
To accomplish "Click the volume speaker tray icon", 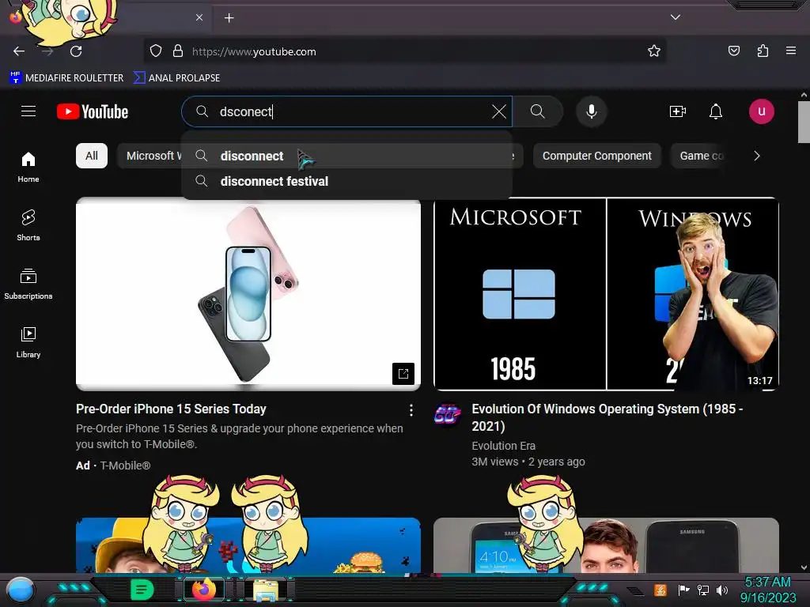I will pos(721,590).
